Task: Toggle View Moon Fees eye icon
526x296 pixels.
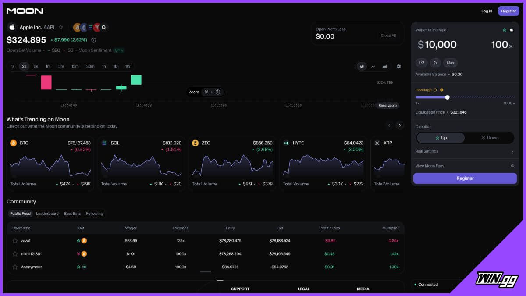Action: point(512,166)
